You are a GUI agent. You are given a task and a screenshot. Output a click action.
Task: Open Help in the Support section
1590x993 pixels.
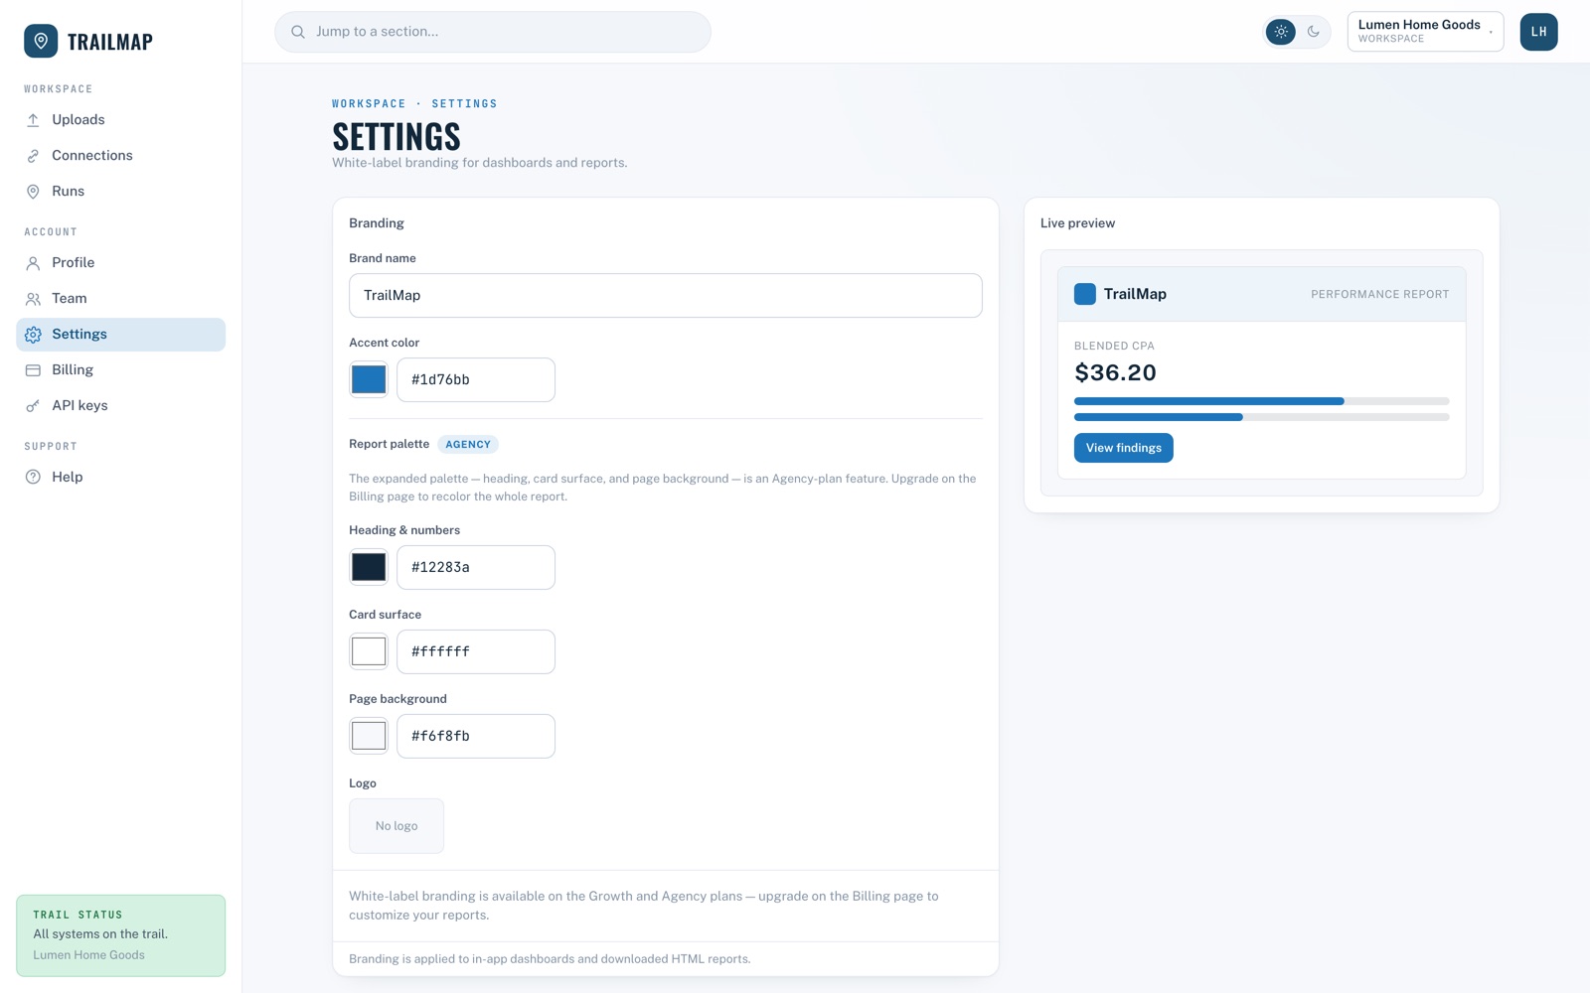click(x=120, y=478)
